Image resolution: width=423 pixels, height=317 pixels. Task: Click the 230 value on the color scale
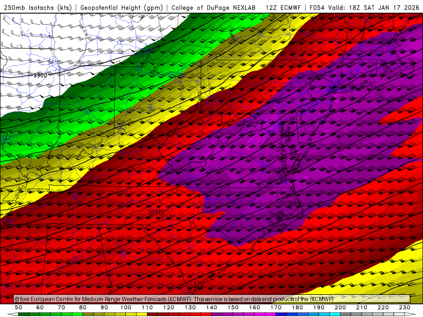[404, 307]
